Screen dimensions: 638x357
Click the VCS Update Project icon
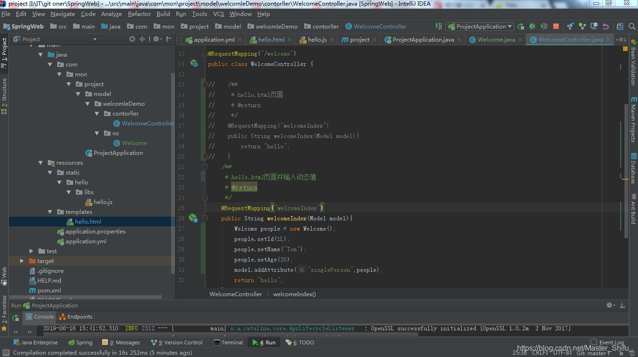point(570,27)
